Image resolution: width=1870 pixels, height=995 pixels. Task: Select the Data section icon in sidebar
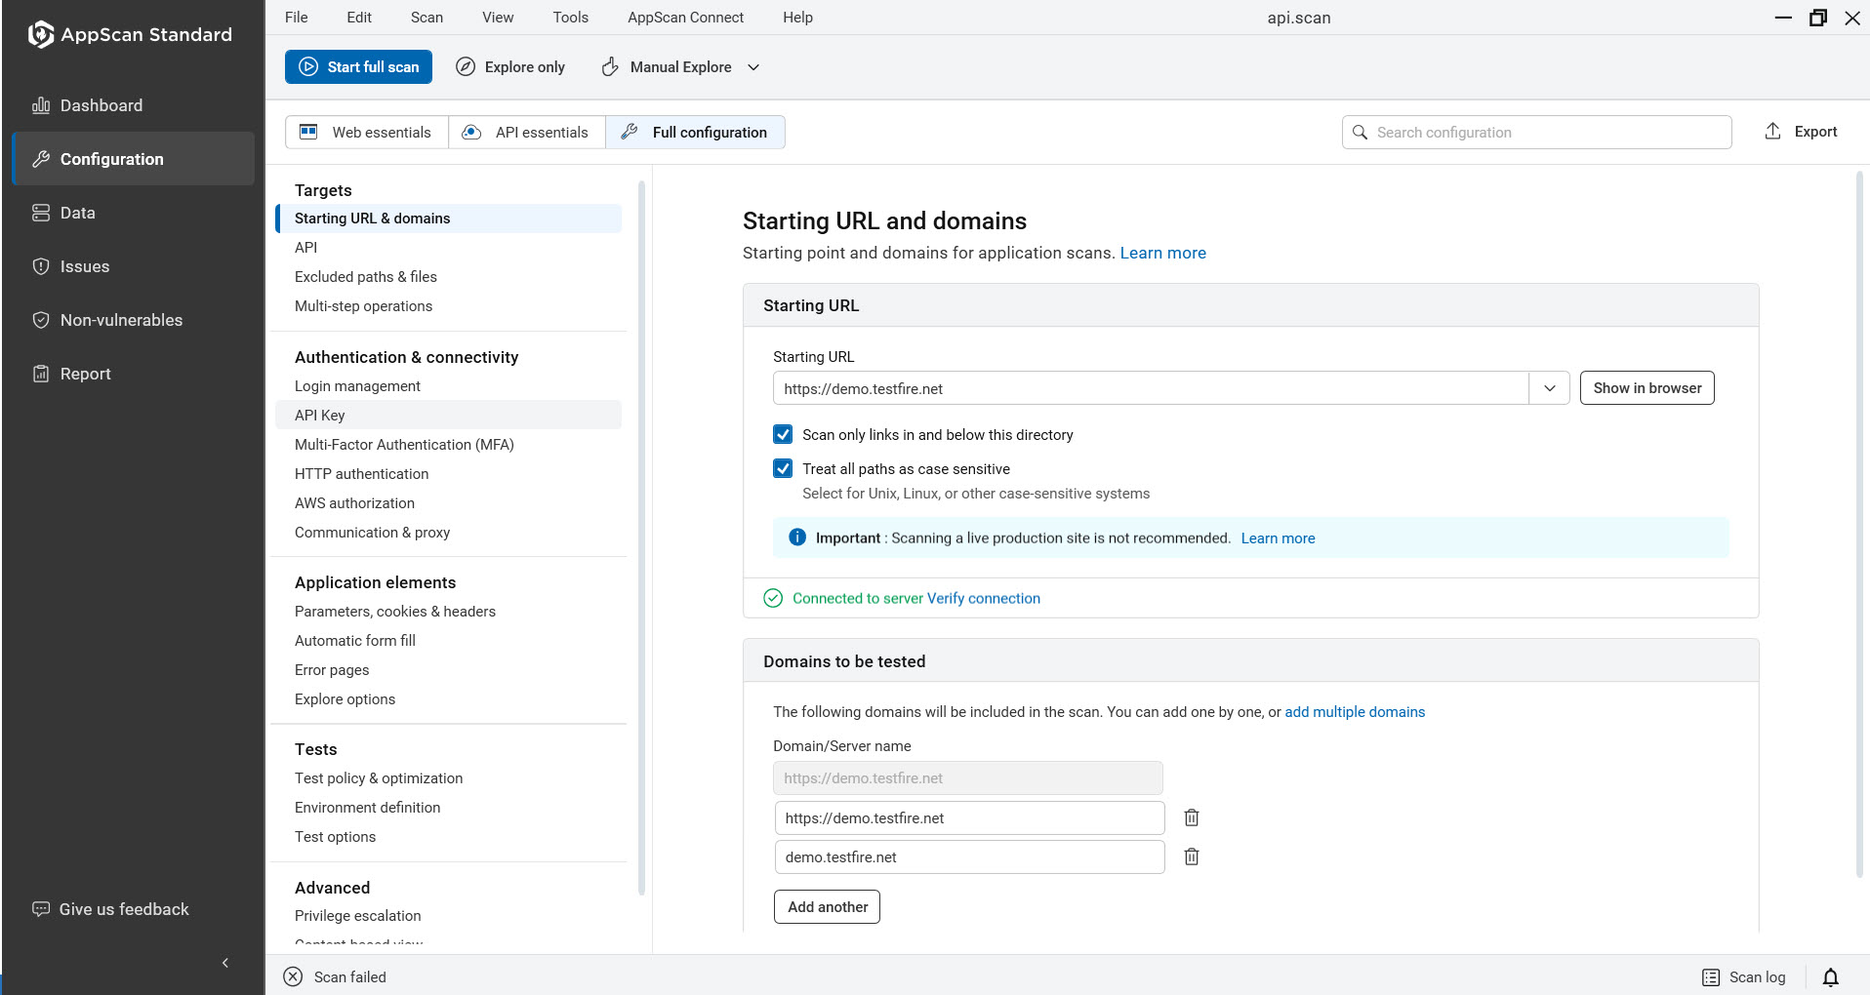point(41,212)
